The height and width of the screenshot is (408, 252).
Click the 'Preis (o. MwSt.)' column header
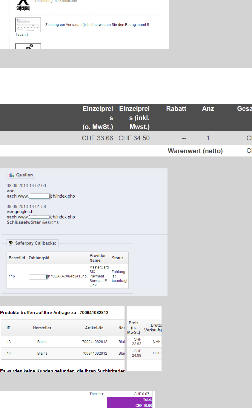pyautogui.click(x=134, y=328)
